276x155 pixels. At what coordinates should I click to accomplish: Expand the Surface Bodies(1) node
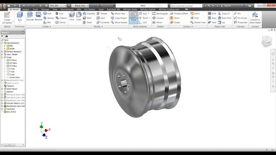pyautogui.click(x=2, y=52)
